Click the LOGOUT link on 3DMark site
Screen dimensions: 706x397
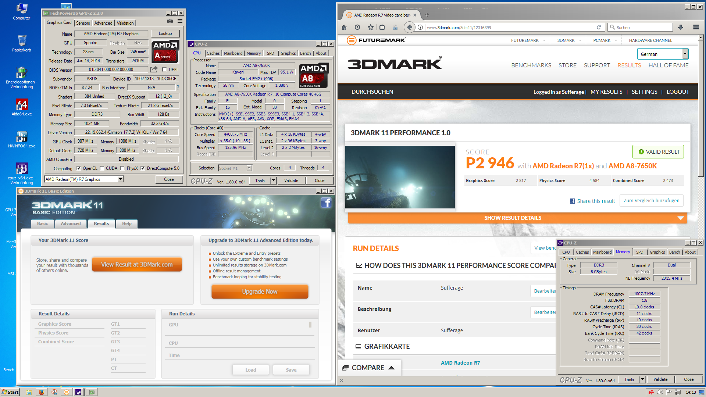tap(678, 92)
